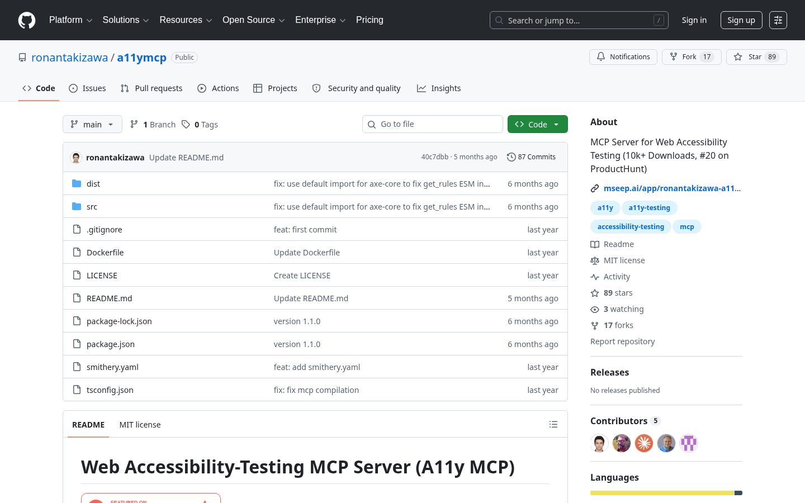
Task: Open the README.md file
Action: [110, 298]
